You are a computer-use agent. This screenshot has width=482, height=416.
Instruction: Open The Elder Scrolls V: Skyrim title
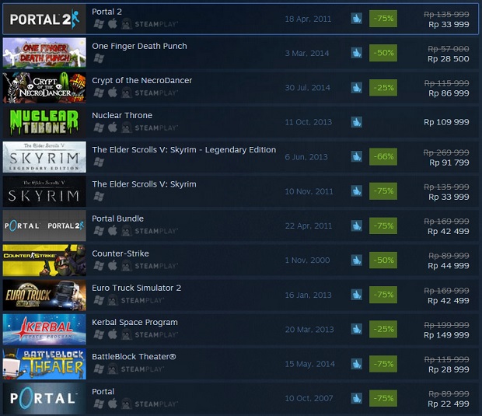[144, 184]
